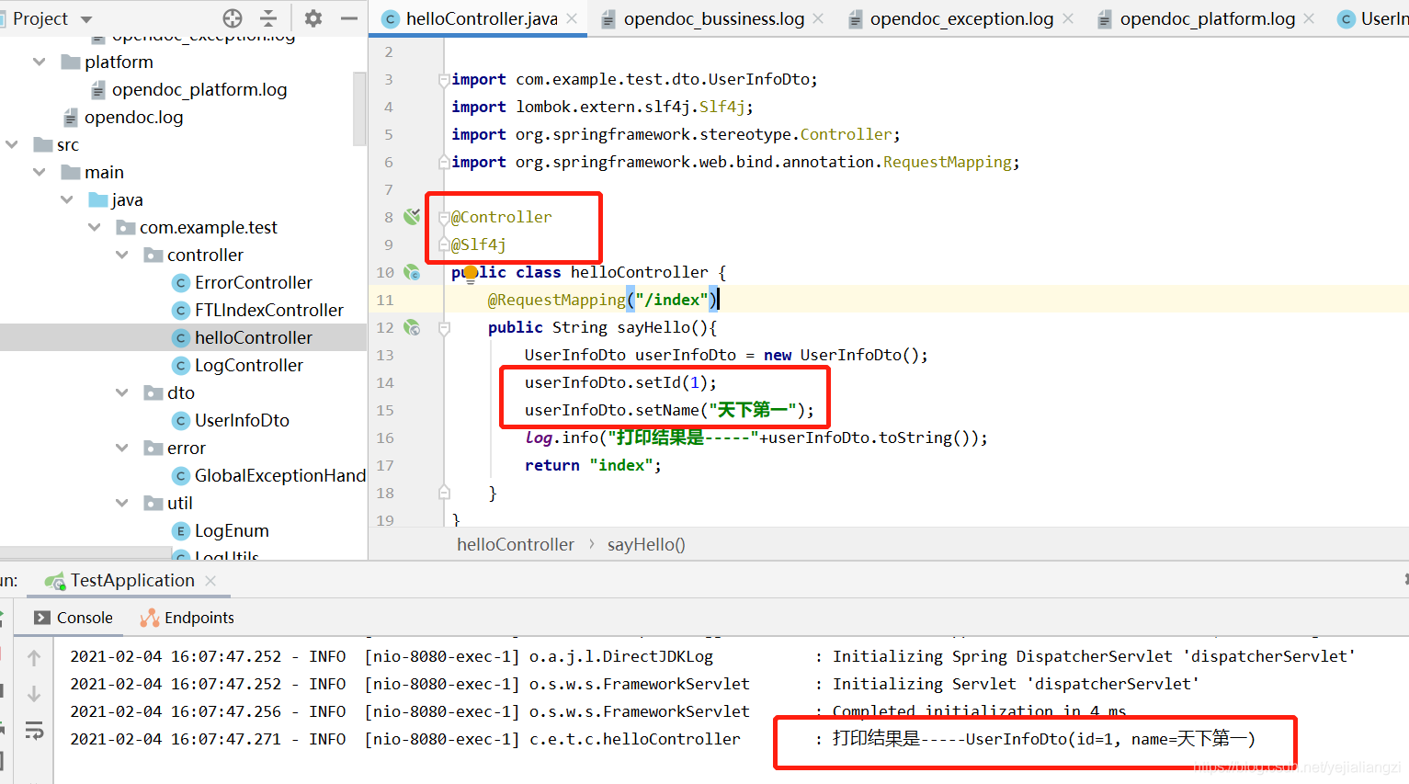
Task: Open Project panel settings gear
Action: click(313, 18)
